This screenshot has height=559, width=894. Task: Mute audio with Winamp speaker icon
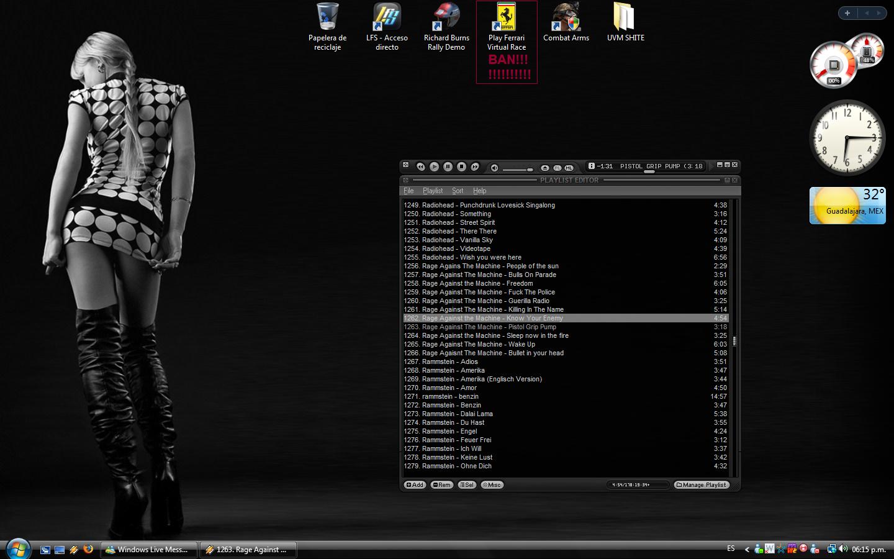click(x=494, y=168)
